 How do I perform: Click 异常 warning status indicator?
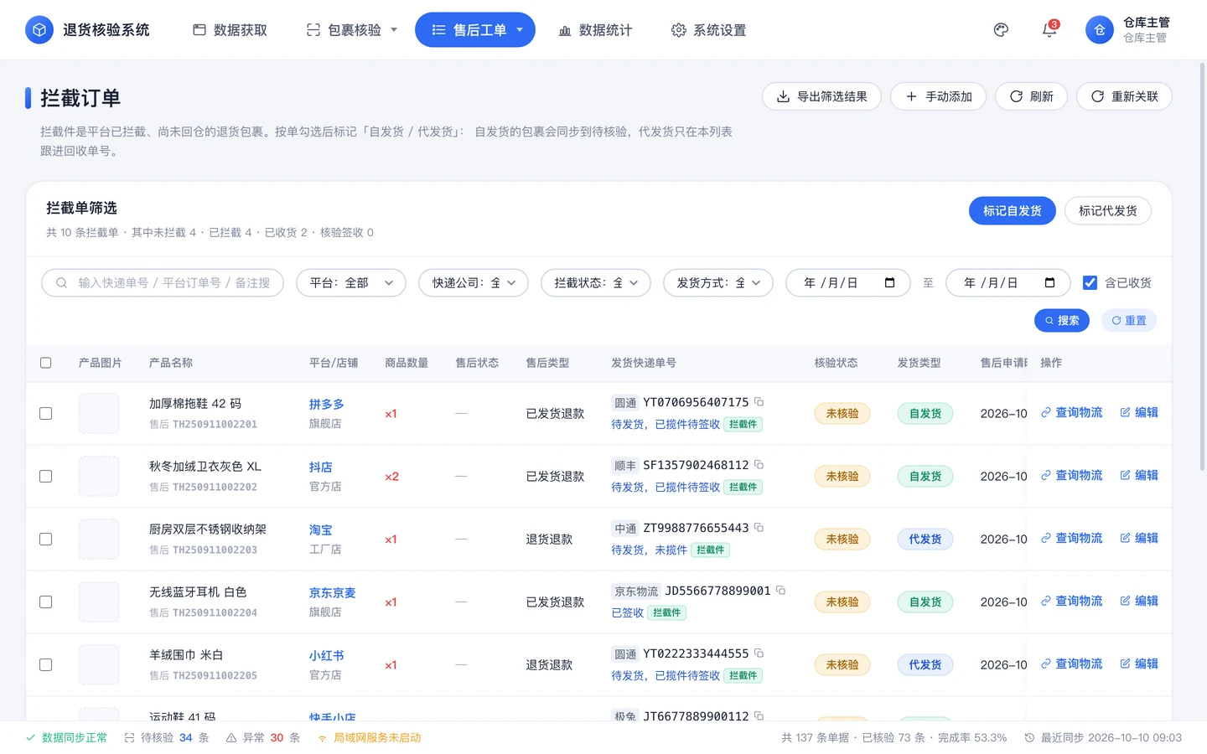[x=262, y=738]
